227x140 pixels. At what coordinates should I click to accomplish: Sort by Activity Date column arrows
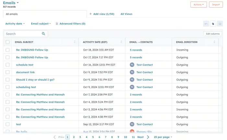[x=121, y=42]
